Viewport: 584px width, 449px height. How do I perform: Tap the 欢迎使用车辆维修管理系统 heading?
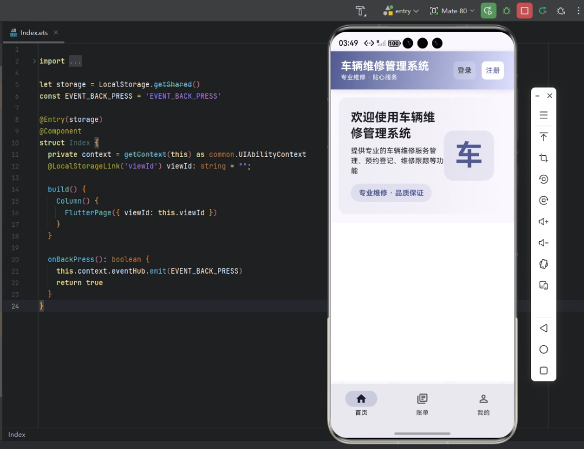click(393, 125)
